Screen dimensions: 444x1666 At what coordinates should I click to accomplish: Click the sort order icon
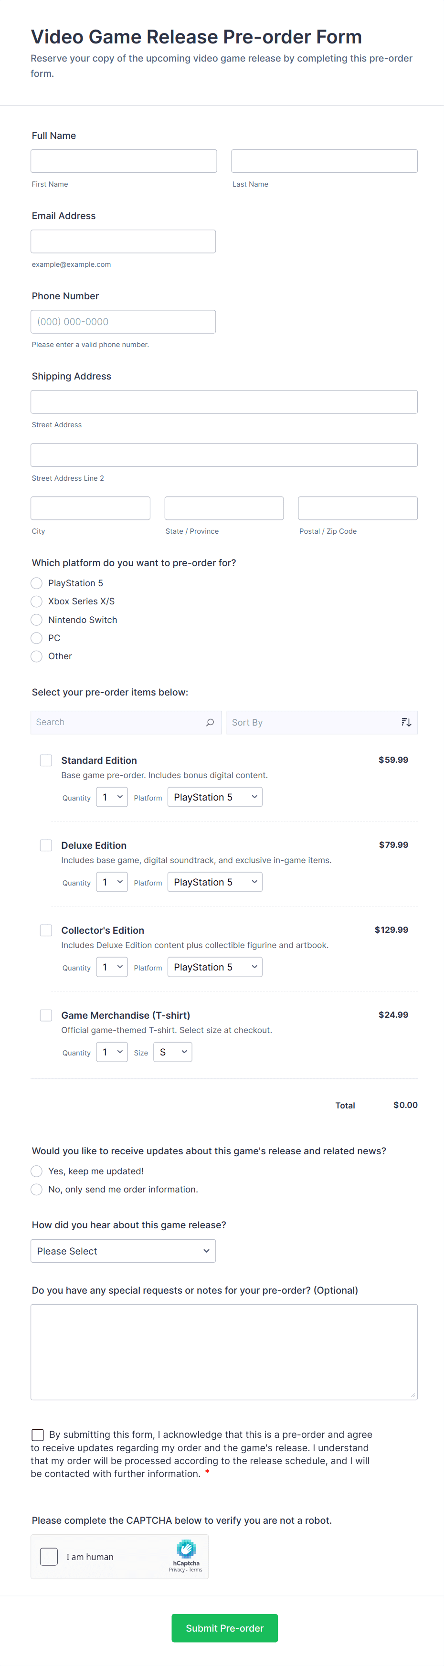(x=406, y=722)
